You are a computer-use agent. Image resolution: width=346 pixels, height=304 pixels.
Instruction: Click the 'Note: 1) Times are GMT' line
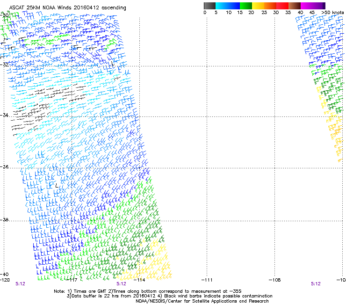(148, 291)
